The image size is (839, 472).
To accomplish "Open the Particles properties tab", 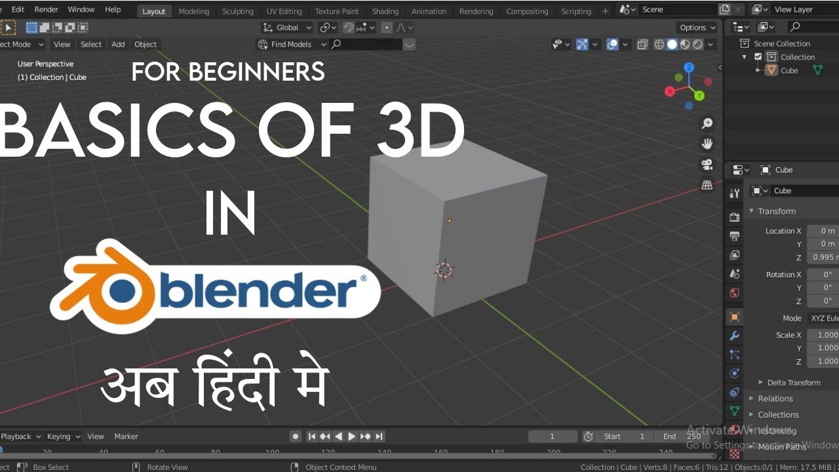I will point(735,355).
